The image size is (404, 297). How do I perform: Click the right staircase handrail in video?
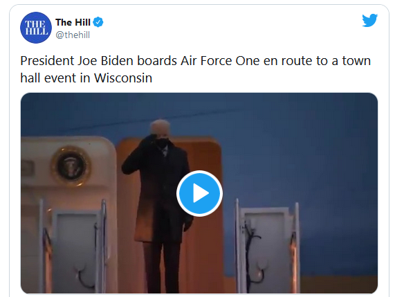[x=267, y=246]
